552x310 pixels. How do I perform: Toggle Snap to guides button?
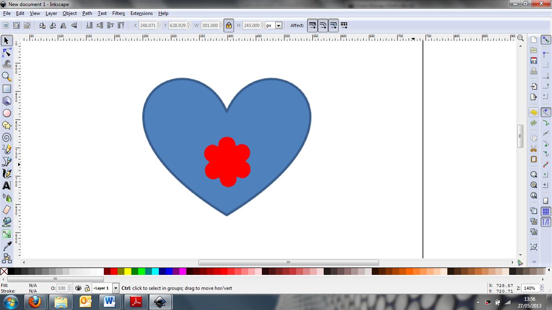coord(546,222)
